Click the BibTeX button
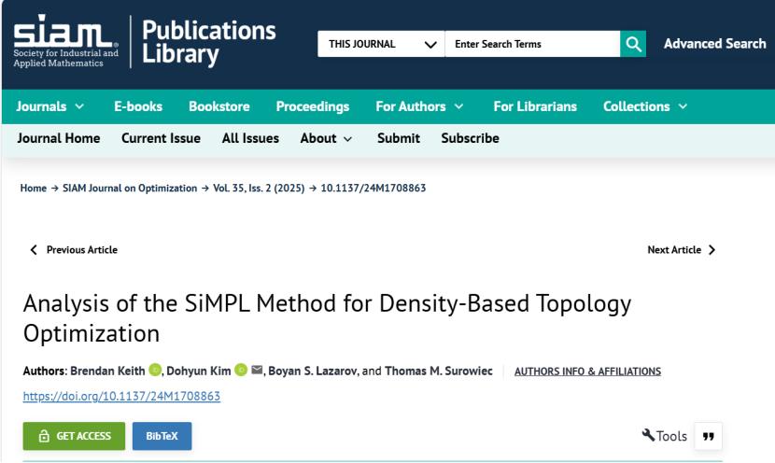The width and height of the screenshot is (775, 463). [162, 436]
